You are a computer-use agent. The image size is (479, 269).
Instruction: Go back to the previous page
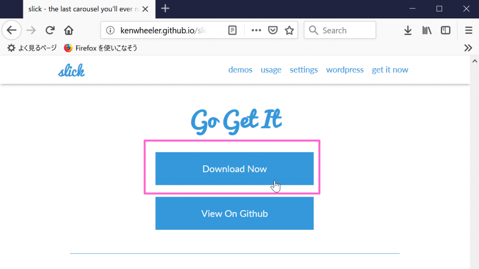pyautogui.click(x=12, y=30)
